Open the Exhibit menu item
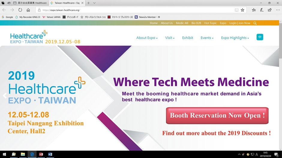282x158 pixels. [x=187, y=38]
